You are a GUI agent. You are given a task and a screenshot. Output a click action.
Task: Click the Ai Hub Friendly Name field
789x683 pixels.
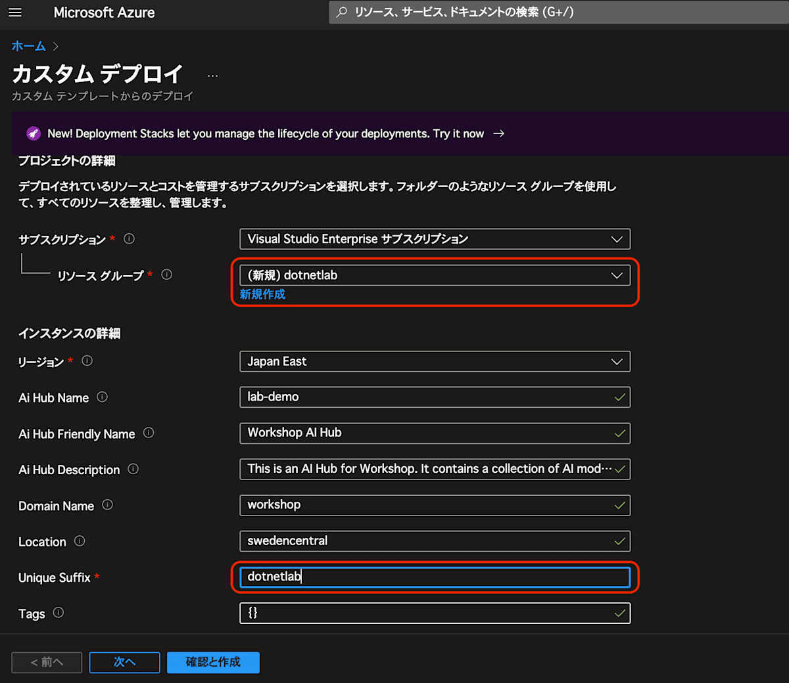[435, 433]
